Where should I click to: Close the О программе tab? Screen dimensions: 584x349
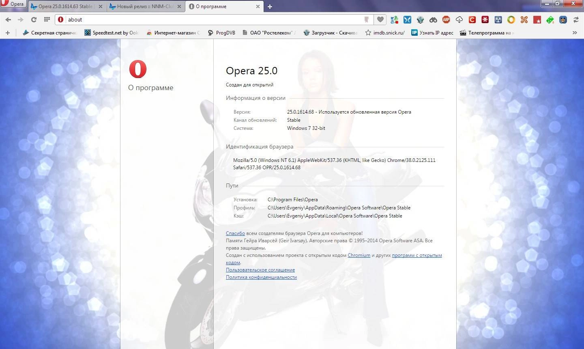click(258, 6)
